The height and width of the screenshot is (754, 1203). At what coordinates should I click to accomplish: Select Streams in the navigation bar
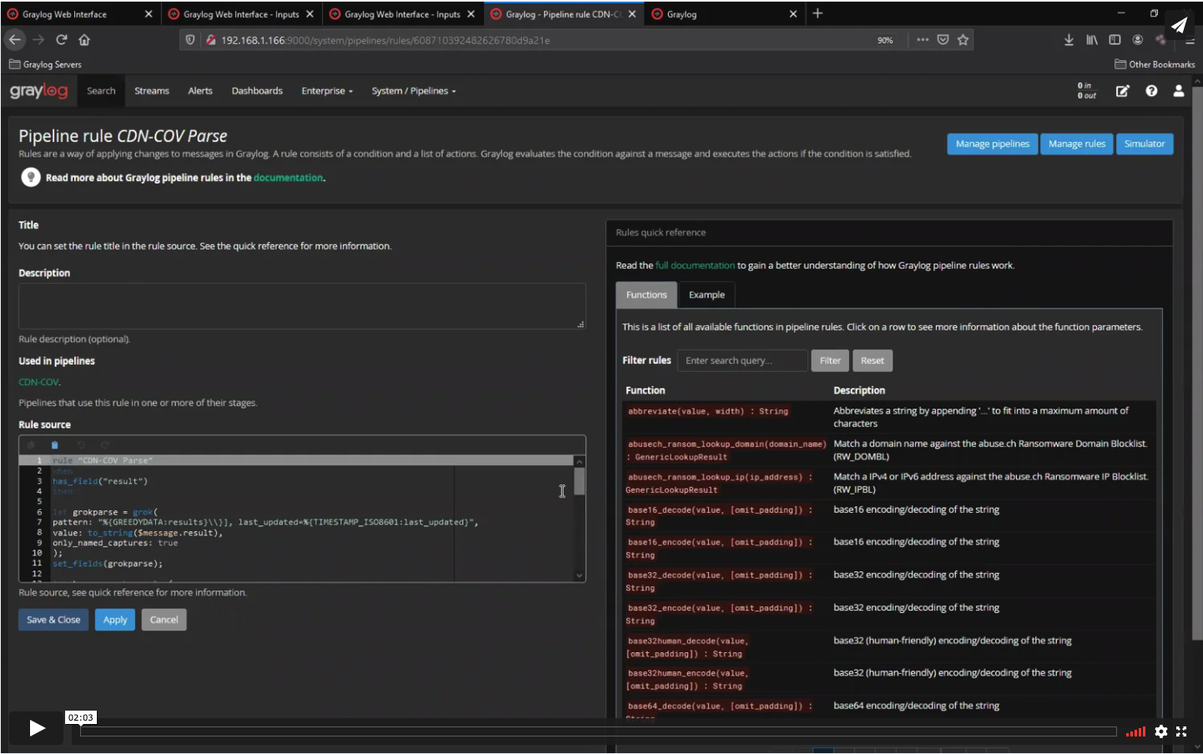[151, 91]
